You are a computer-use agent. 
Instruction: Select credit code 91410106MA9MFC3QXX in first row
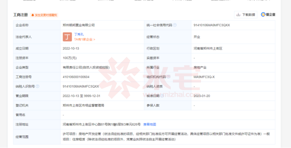[212, 25]
